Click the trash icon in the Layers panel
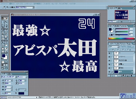This screenshot has width=136, height=99. tap(131, 76)
